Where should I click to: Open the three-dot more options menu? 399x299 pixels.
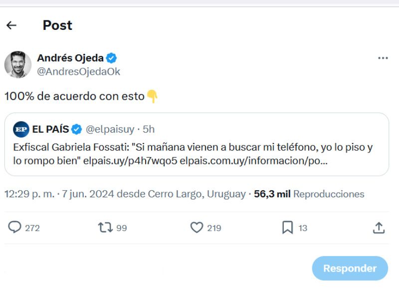click(x=382, y=57)
